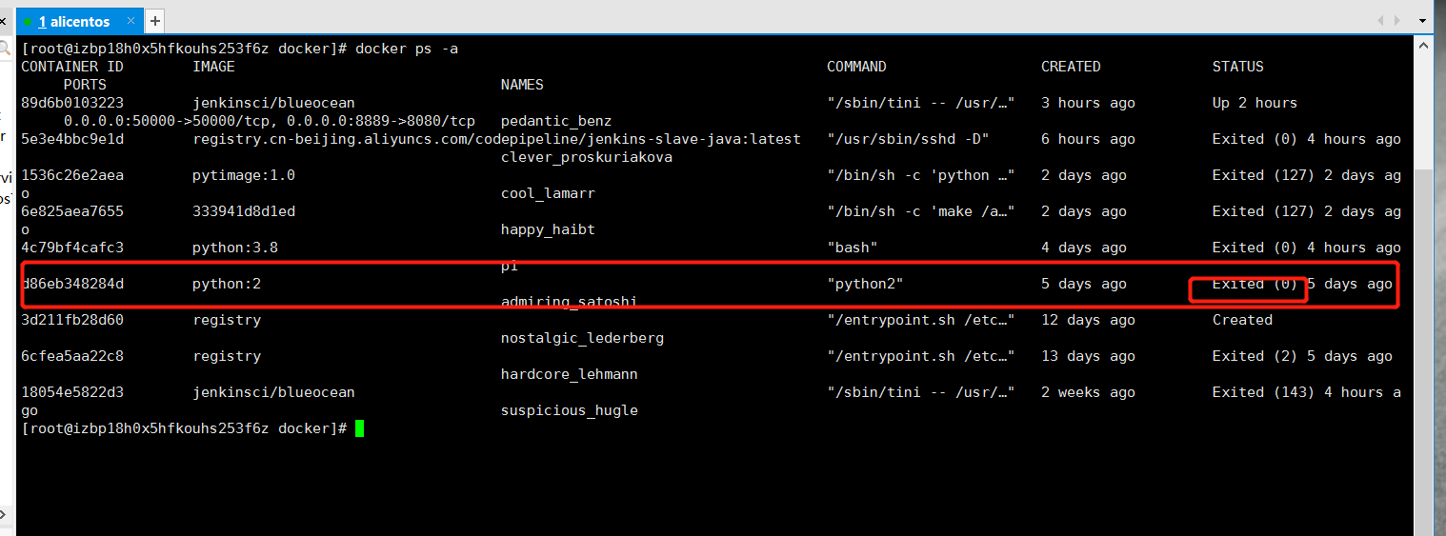Click the magnifier icon at left edge

(5, 48)
